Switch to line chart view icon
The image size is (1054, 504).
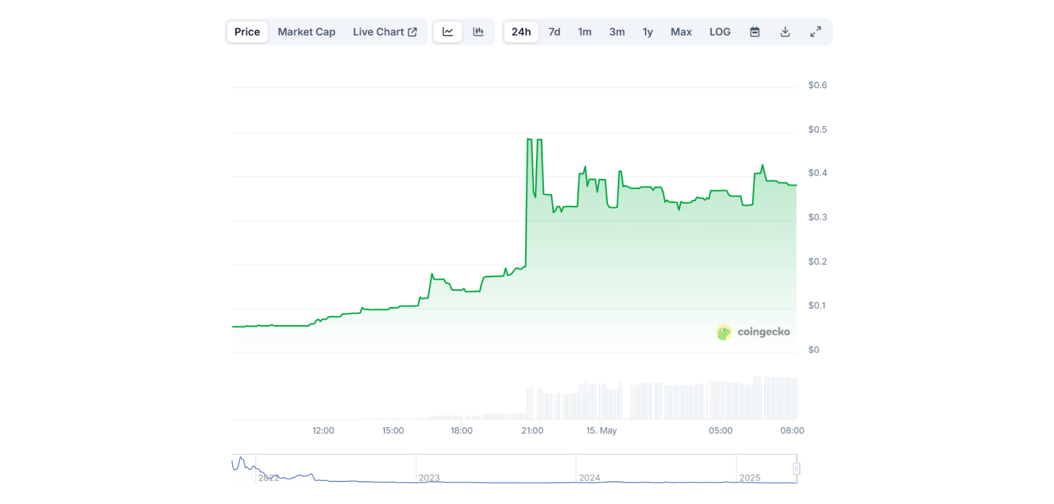(x=448, y=32)
